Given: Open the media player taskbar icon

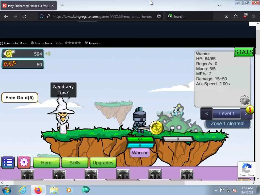Looking at the screenshot, I should [69, 190].
